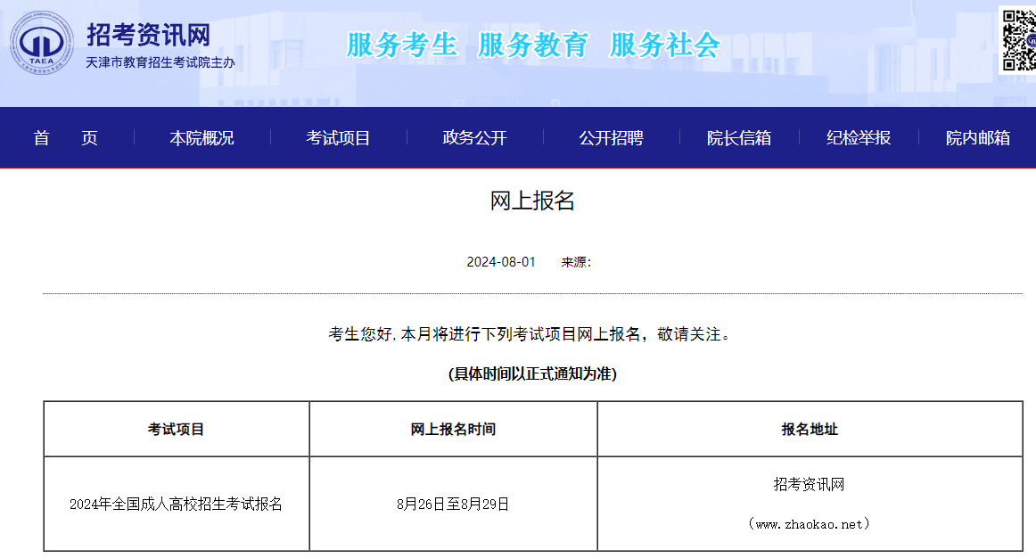Open the 考试项目 menu
This screenshot has height=558, width=1036.
tap(338, 138)
